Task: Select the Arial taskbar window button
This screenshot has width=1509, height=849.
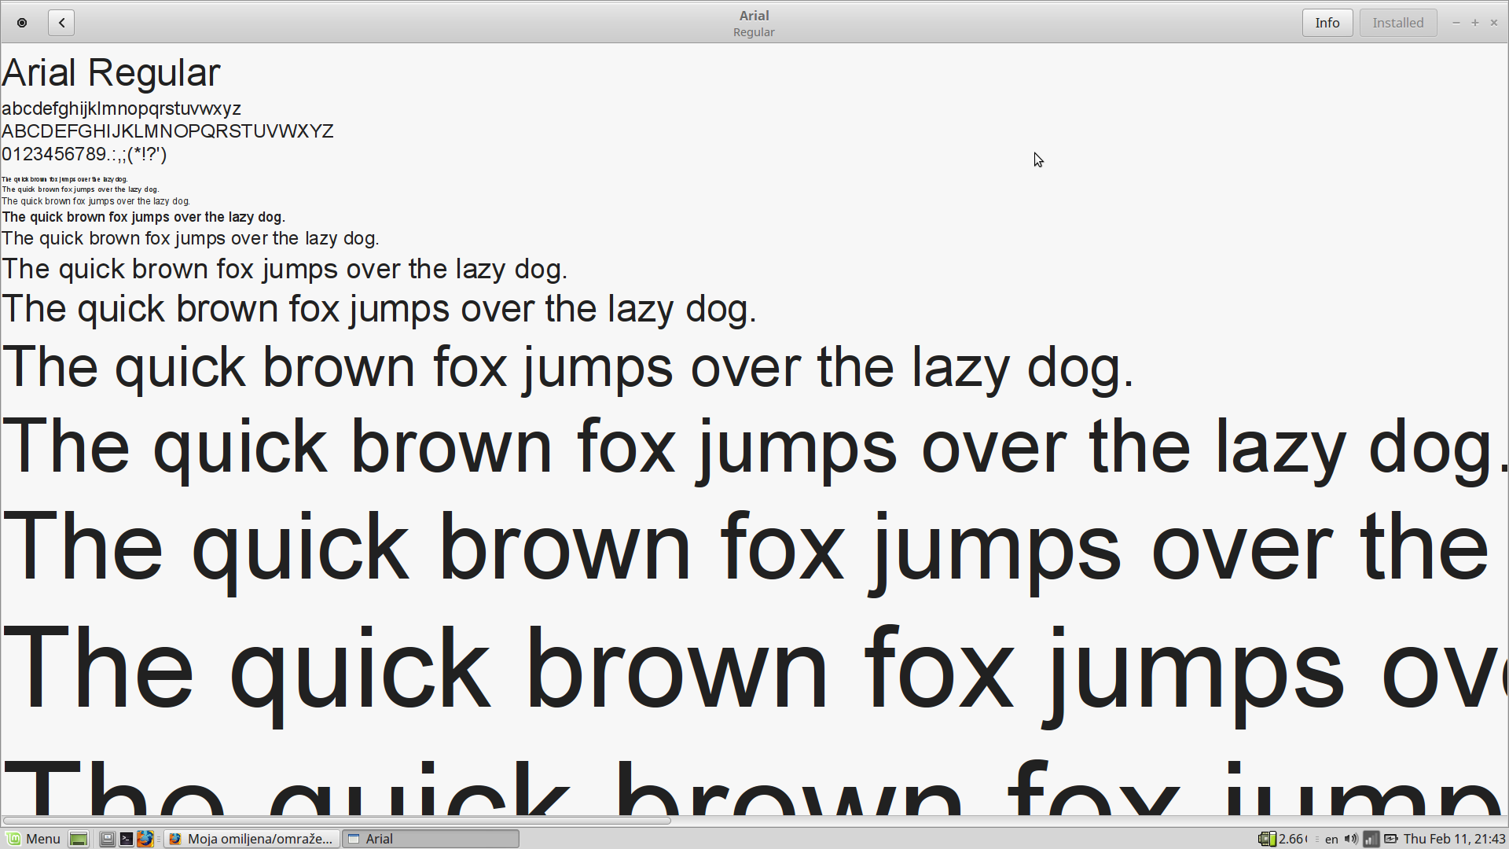Action: [431, 839]
